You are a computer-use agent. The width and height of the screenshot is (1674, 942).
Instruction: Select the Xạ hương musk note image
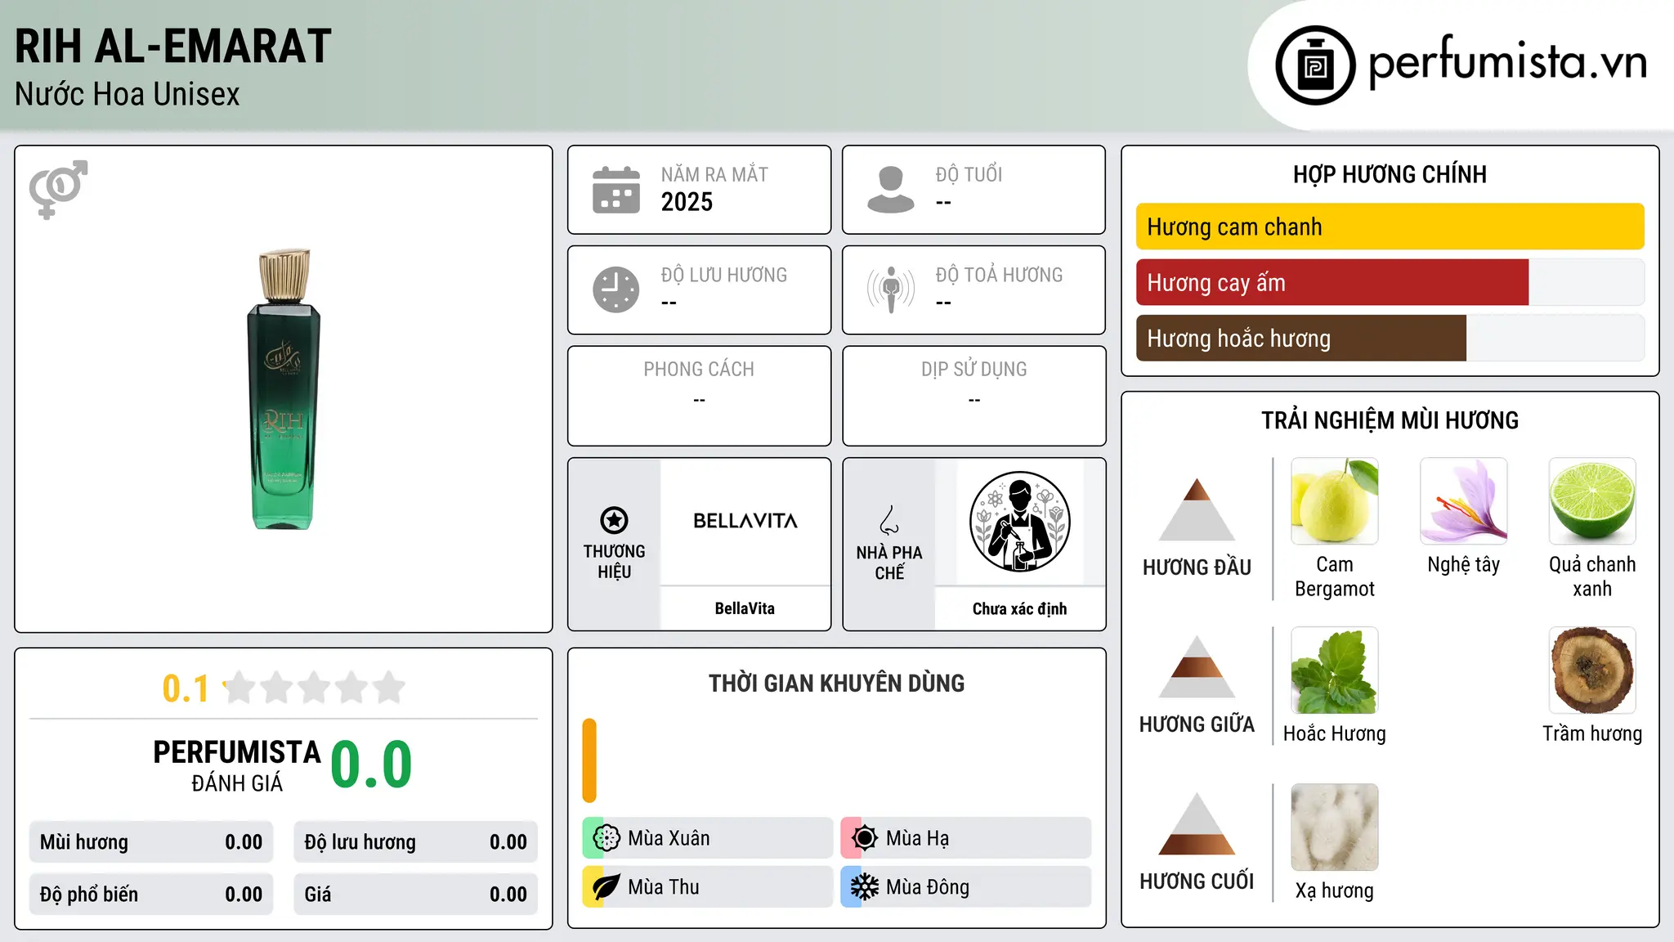pos(1335,828)
